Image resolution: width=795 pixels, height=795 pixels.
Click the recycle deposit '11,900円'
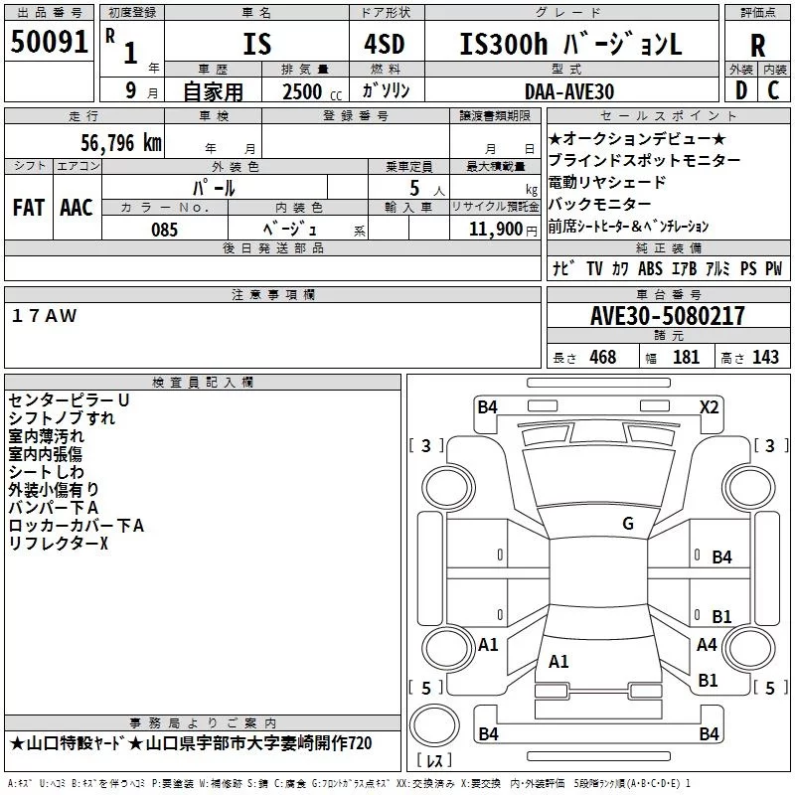click(x=503, y=230)
